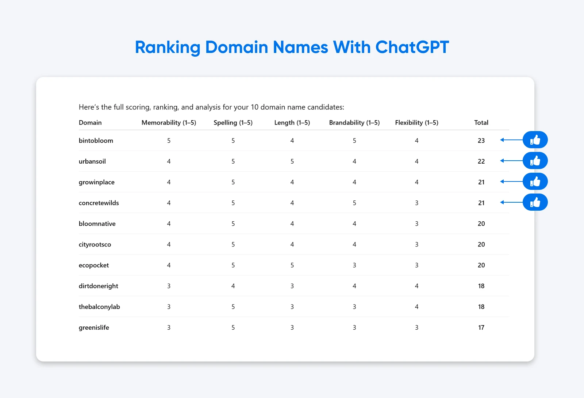This screenshot has height=398, width=584.
Task: Click the arrow pointing at urbansoil's total
Action: 511,160
